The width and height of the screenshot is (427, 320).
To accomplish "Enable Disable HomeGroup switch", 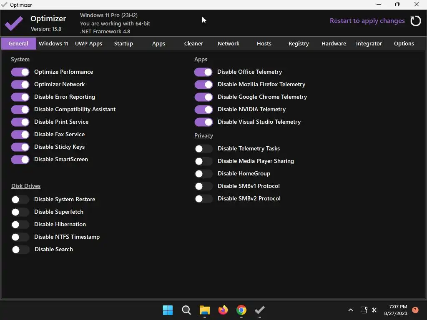I will click(x=203, y=174).
